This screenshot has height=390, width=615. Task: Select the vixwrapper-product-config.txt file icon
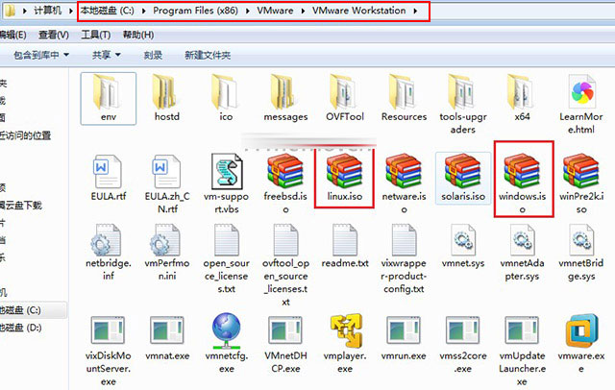(404, 240)
